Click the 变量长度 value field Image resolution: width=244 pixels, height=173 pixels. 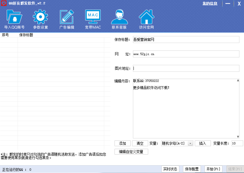click(237, 143)
